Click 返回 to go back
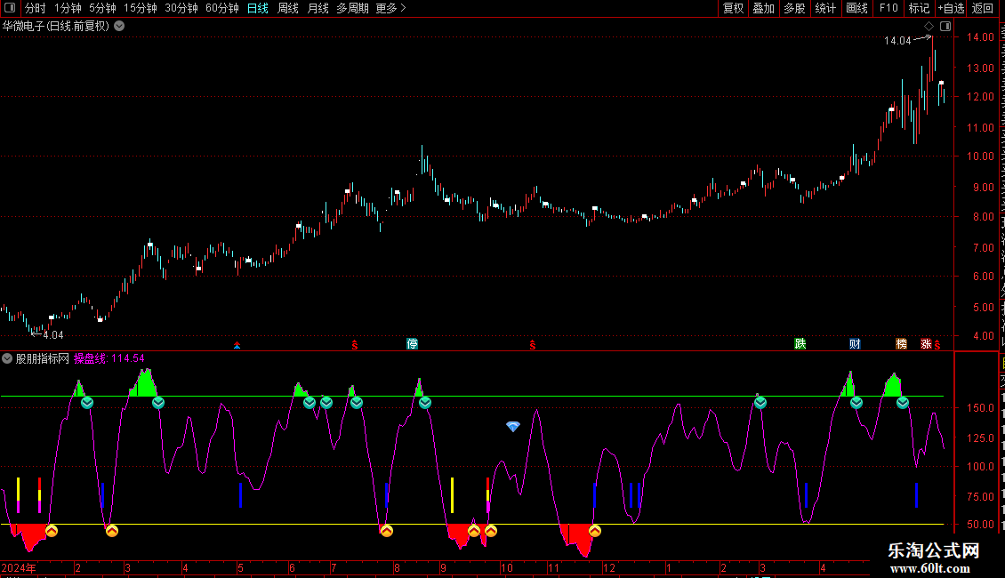This screenshot has width=1005, height=578. [x=983, y=8]
